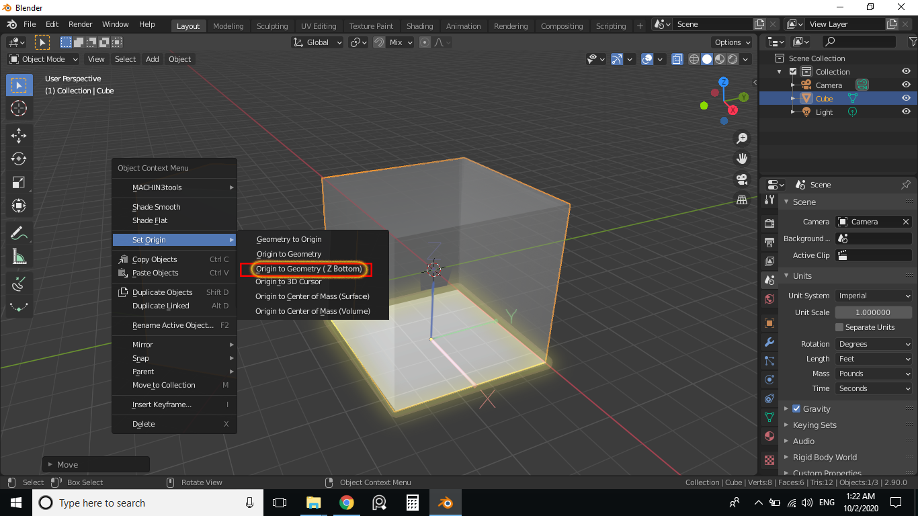
Task: Open Material properties tab icon
Action: click(x=769, y=436)
